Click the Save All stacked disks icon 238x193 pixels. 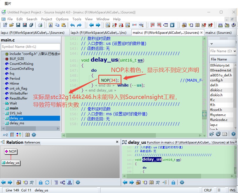31,25
